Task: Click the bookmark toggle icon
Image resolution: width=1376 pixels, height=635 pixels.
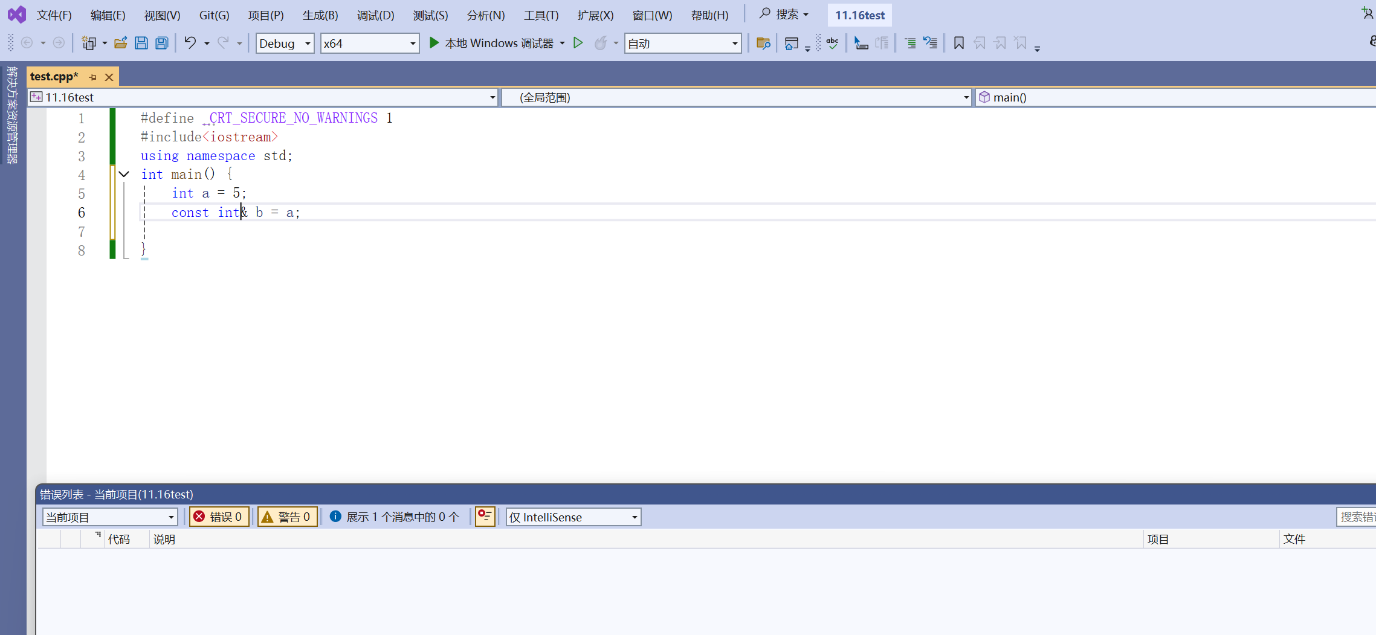Action: point(958,43)
